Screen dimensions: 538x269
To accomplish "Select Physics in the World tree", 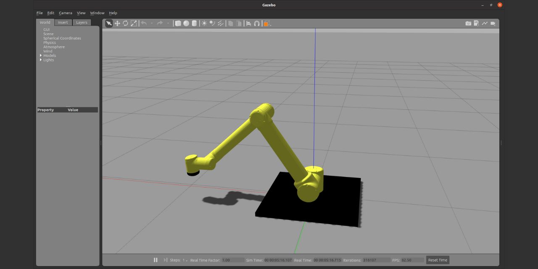I will pyautogui.click(x=50, y=42).
